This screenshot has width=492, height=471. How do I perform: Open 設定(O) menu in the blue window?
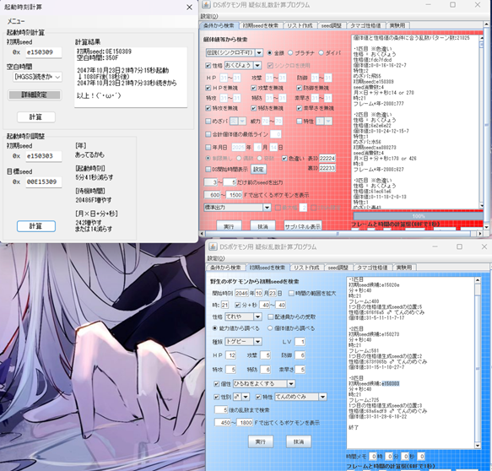coord(216,258)
